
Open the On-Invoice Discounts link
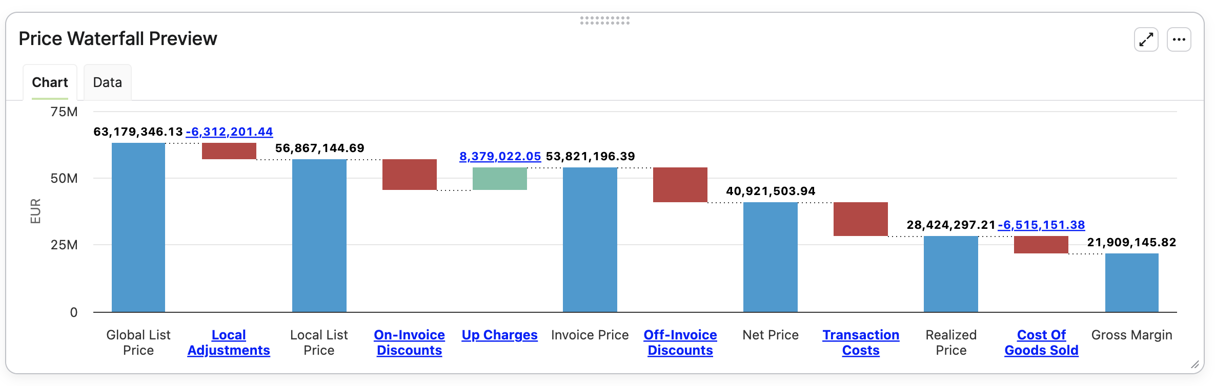(x=409, y=342)
